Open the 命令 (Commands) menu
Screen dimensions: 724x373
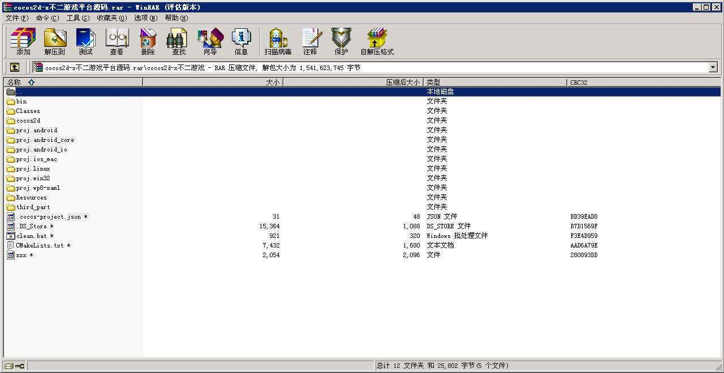tap(47, 18)
